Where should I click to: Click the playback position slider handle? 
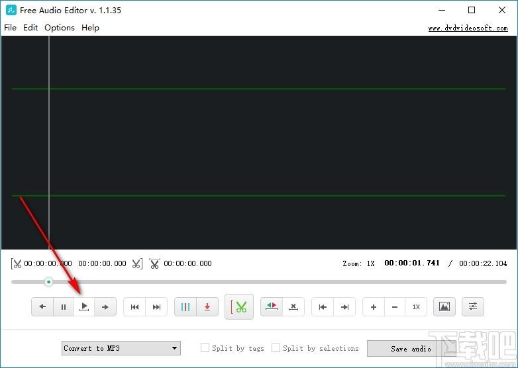[48, 282]
